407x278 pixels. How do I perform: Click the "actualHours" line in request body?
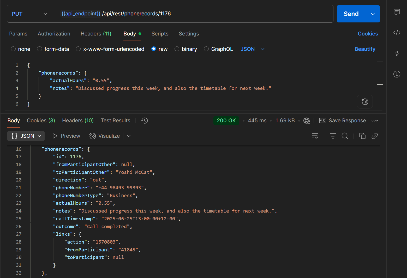tap(81, 81)
